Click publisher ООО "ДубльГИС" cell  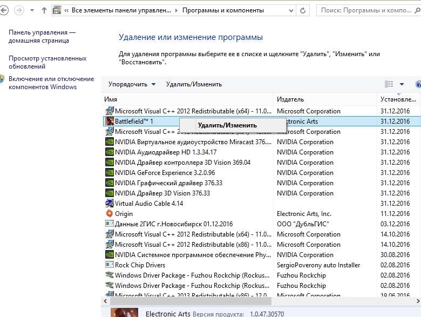click(303, 224)
